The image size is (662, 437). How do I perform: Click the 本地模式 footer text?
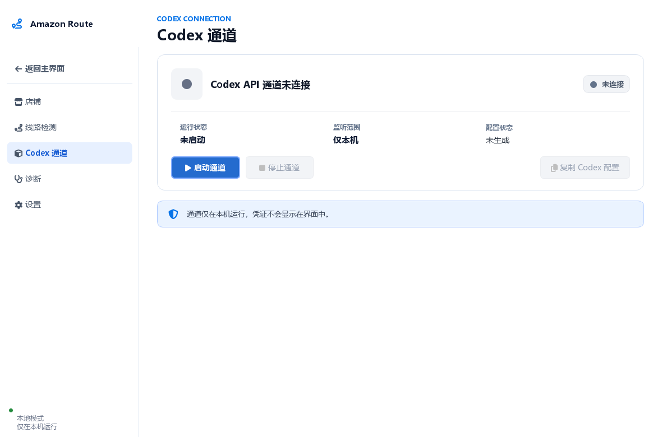pos(30,418)
